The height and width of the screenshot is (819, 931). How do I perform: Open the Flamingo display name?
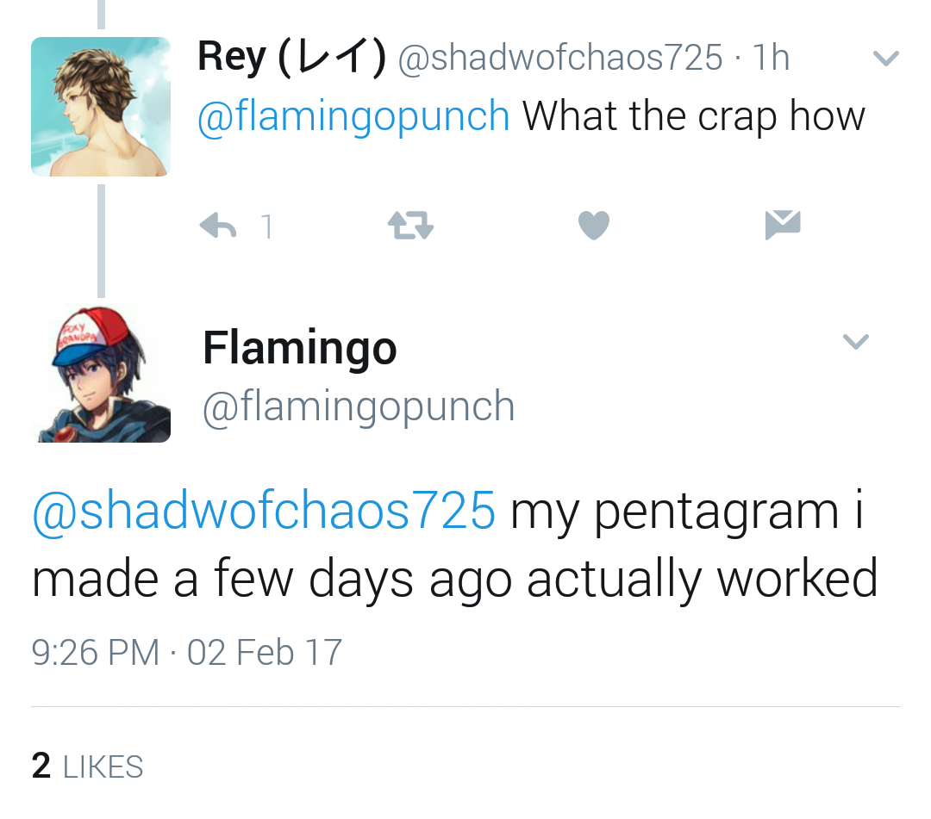click(x=300, y=348)
